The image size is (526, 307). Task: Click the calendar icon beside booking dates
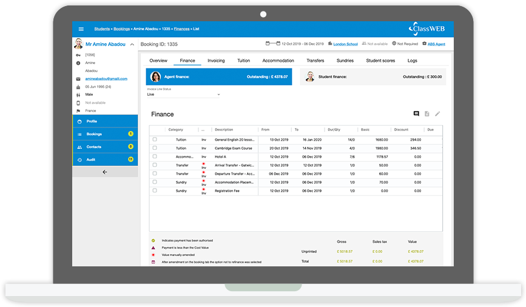point(268,44)
